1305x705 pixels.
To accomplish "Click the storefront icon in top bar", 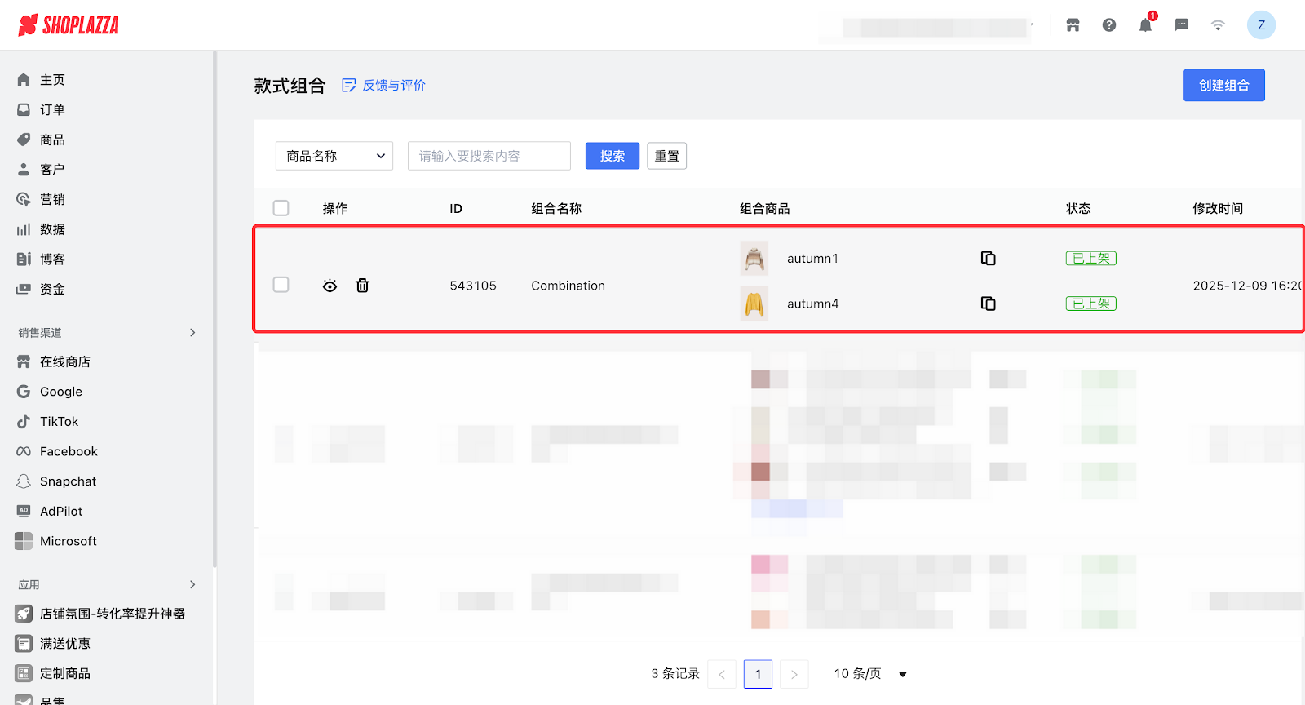I will pos(1073,25).
